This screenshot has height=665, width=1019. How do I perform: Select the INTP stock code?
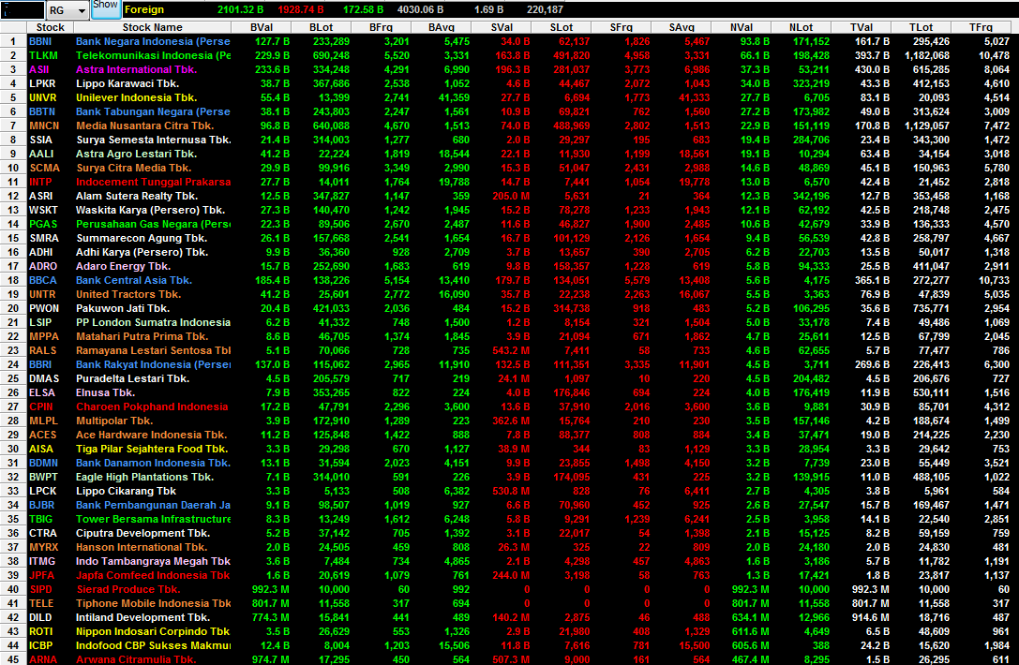point(40,183)
